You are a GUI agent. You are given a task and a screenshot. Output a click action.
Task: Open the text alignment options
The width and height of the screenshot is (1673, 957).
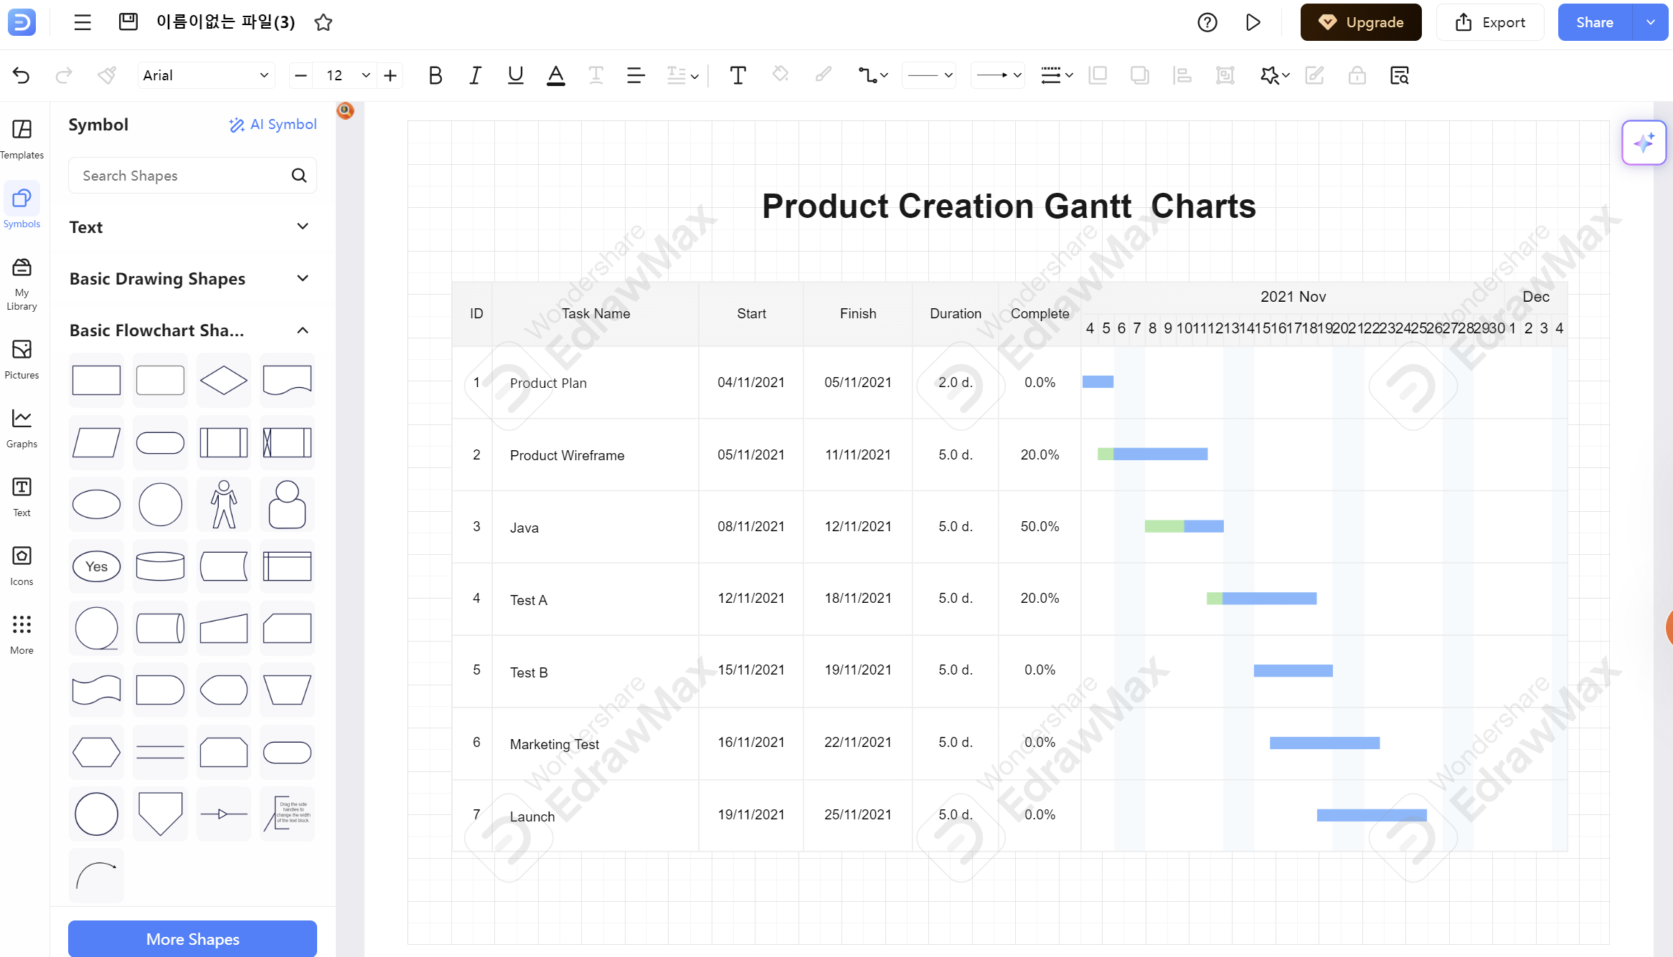(636, 75)
